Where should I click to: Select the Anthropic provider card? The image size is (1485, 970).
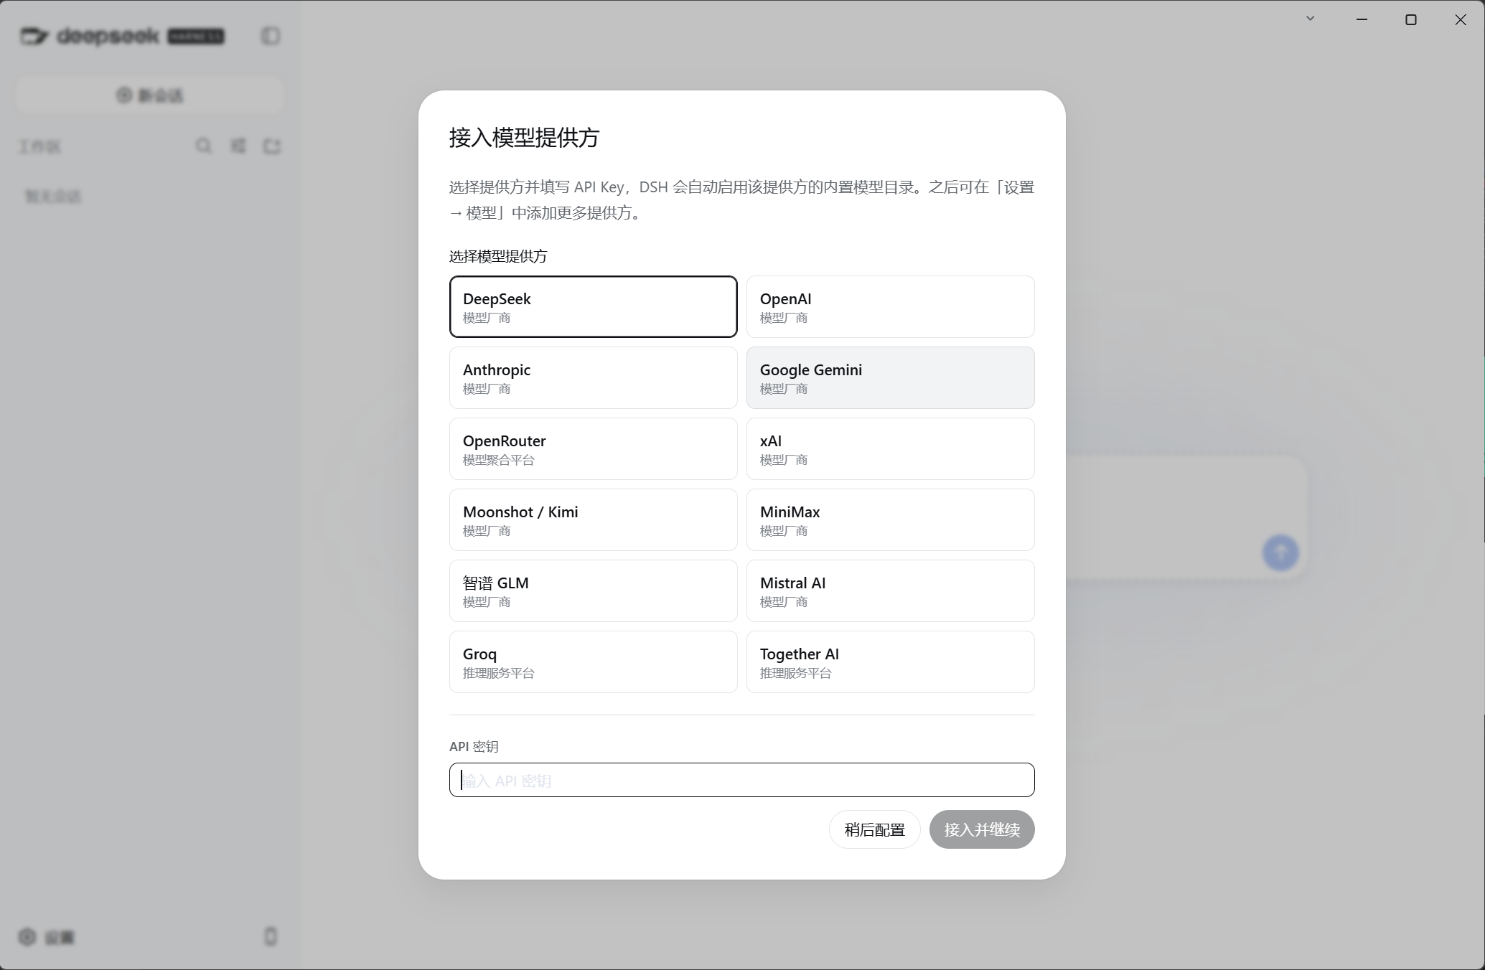pyautogui.click(x=593, y=377)
